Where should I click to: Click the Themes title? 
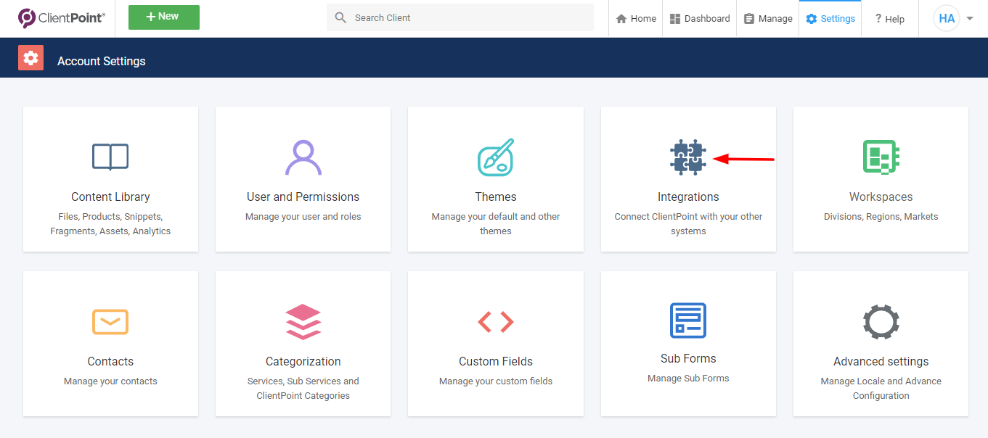pos(496,197)
